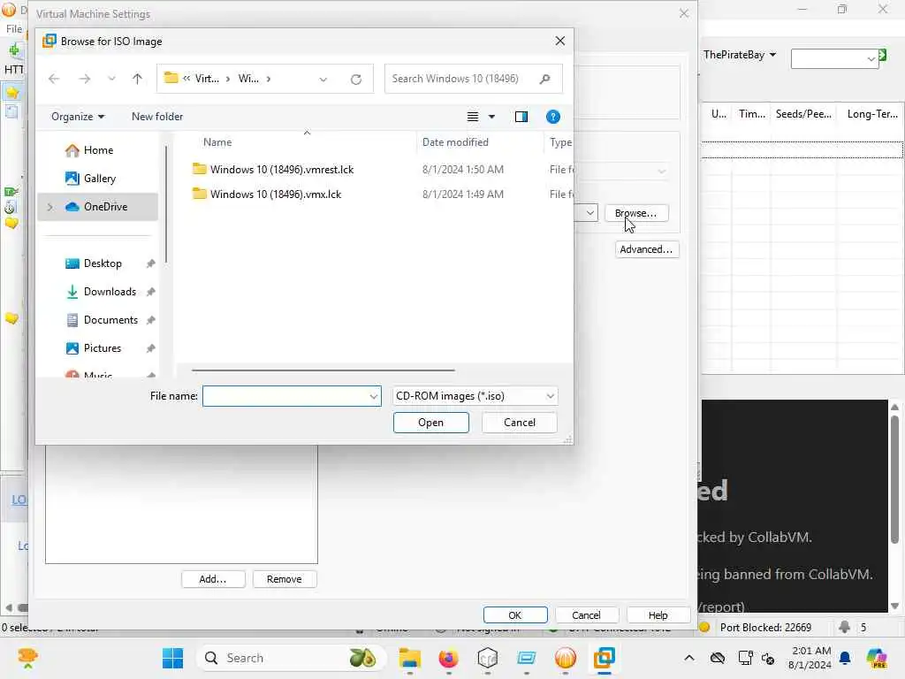Screen dimensions: 905x679
Task: Open File Explorer from taskbar
Action: click(410, 658)
